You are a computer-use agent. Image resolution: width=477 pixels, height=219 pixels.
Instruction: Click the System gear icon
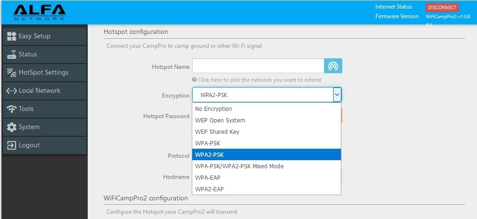coord(12,127)
